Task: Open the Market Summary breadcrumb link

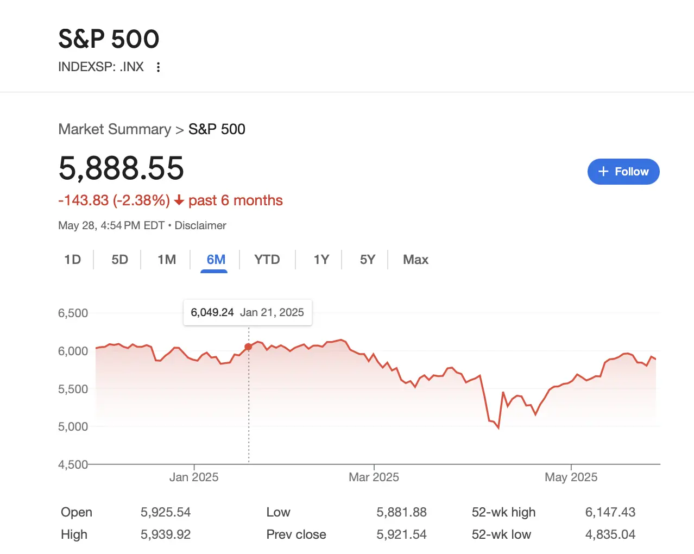Action: pos(115,129)
